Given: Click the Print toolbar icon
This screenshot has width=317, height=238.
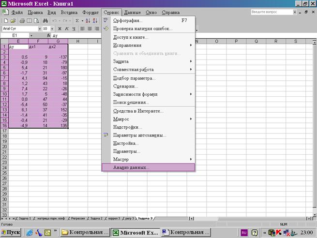Looking at the screenshot, I should point(22,21).
